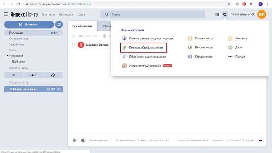Viewport: 272px width, 153px height.
Task: Click Лёгкая версия footer link
Action: [98, 141]
